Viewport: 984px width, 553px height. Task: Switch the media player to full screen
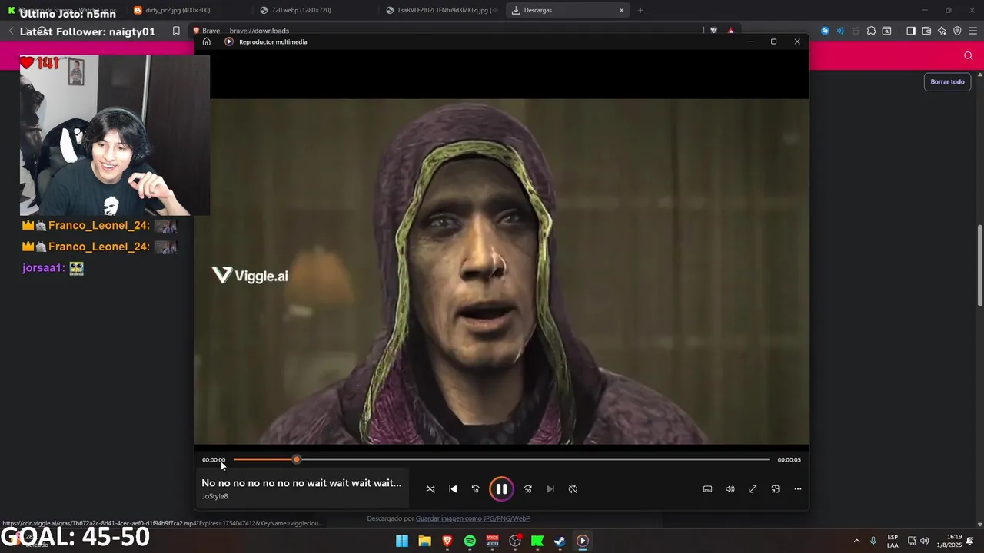(753, 489)
